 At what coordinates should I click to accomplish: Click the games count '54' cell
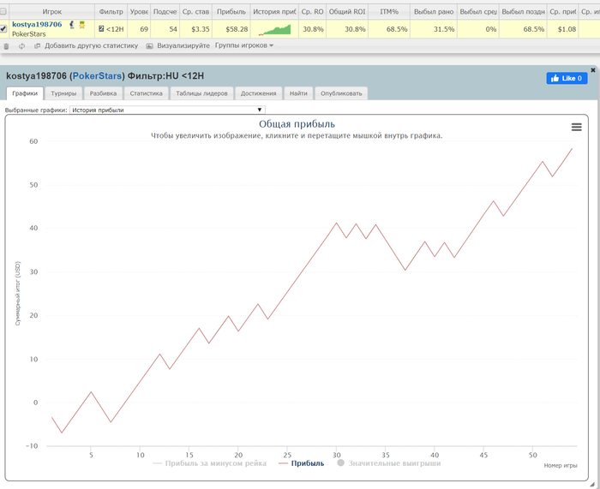click(x=165, y=29)
